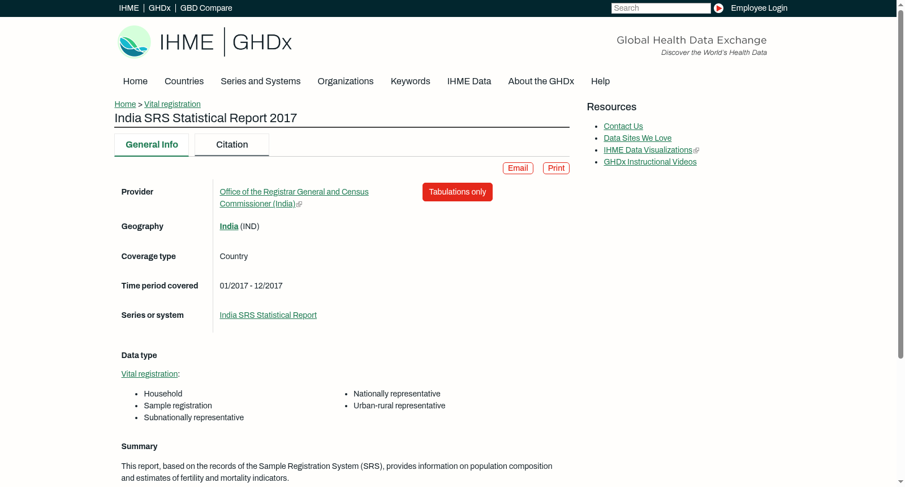
Task: Focus the Search input field
Action: coord(661,8)
